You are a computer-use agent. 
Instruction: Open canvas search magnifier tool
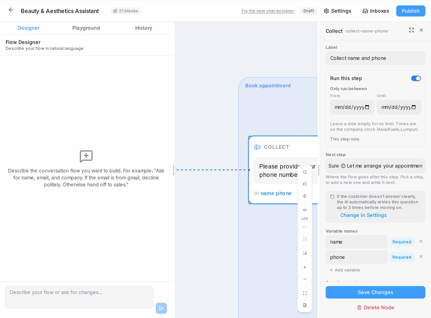[305, 172]
